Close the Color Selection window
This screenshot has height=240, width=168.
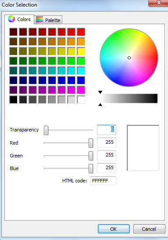158,3
